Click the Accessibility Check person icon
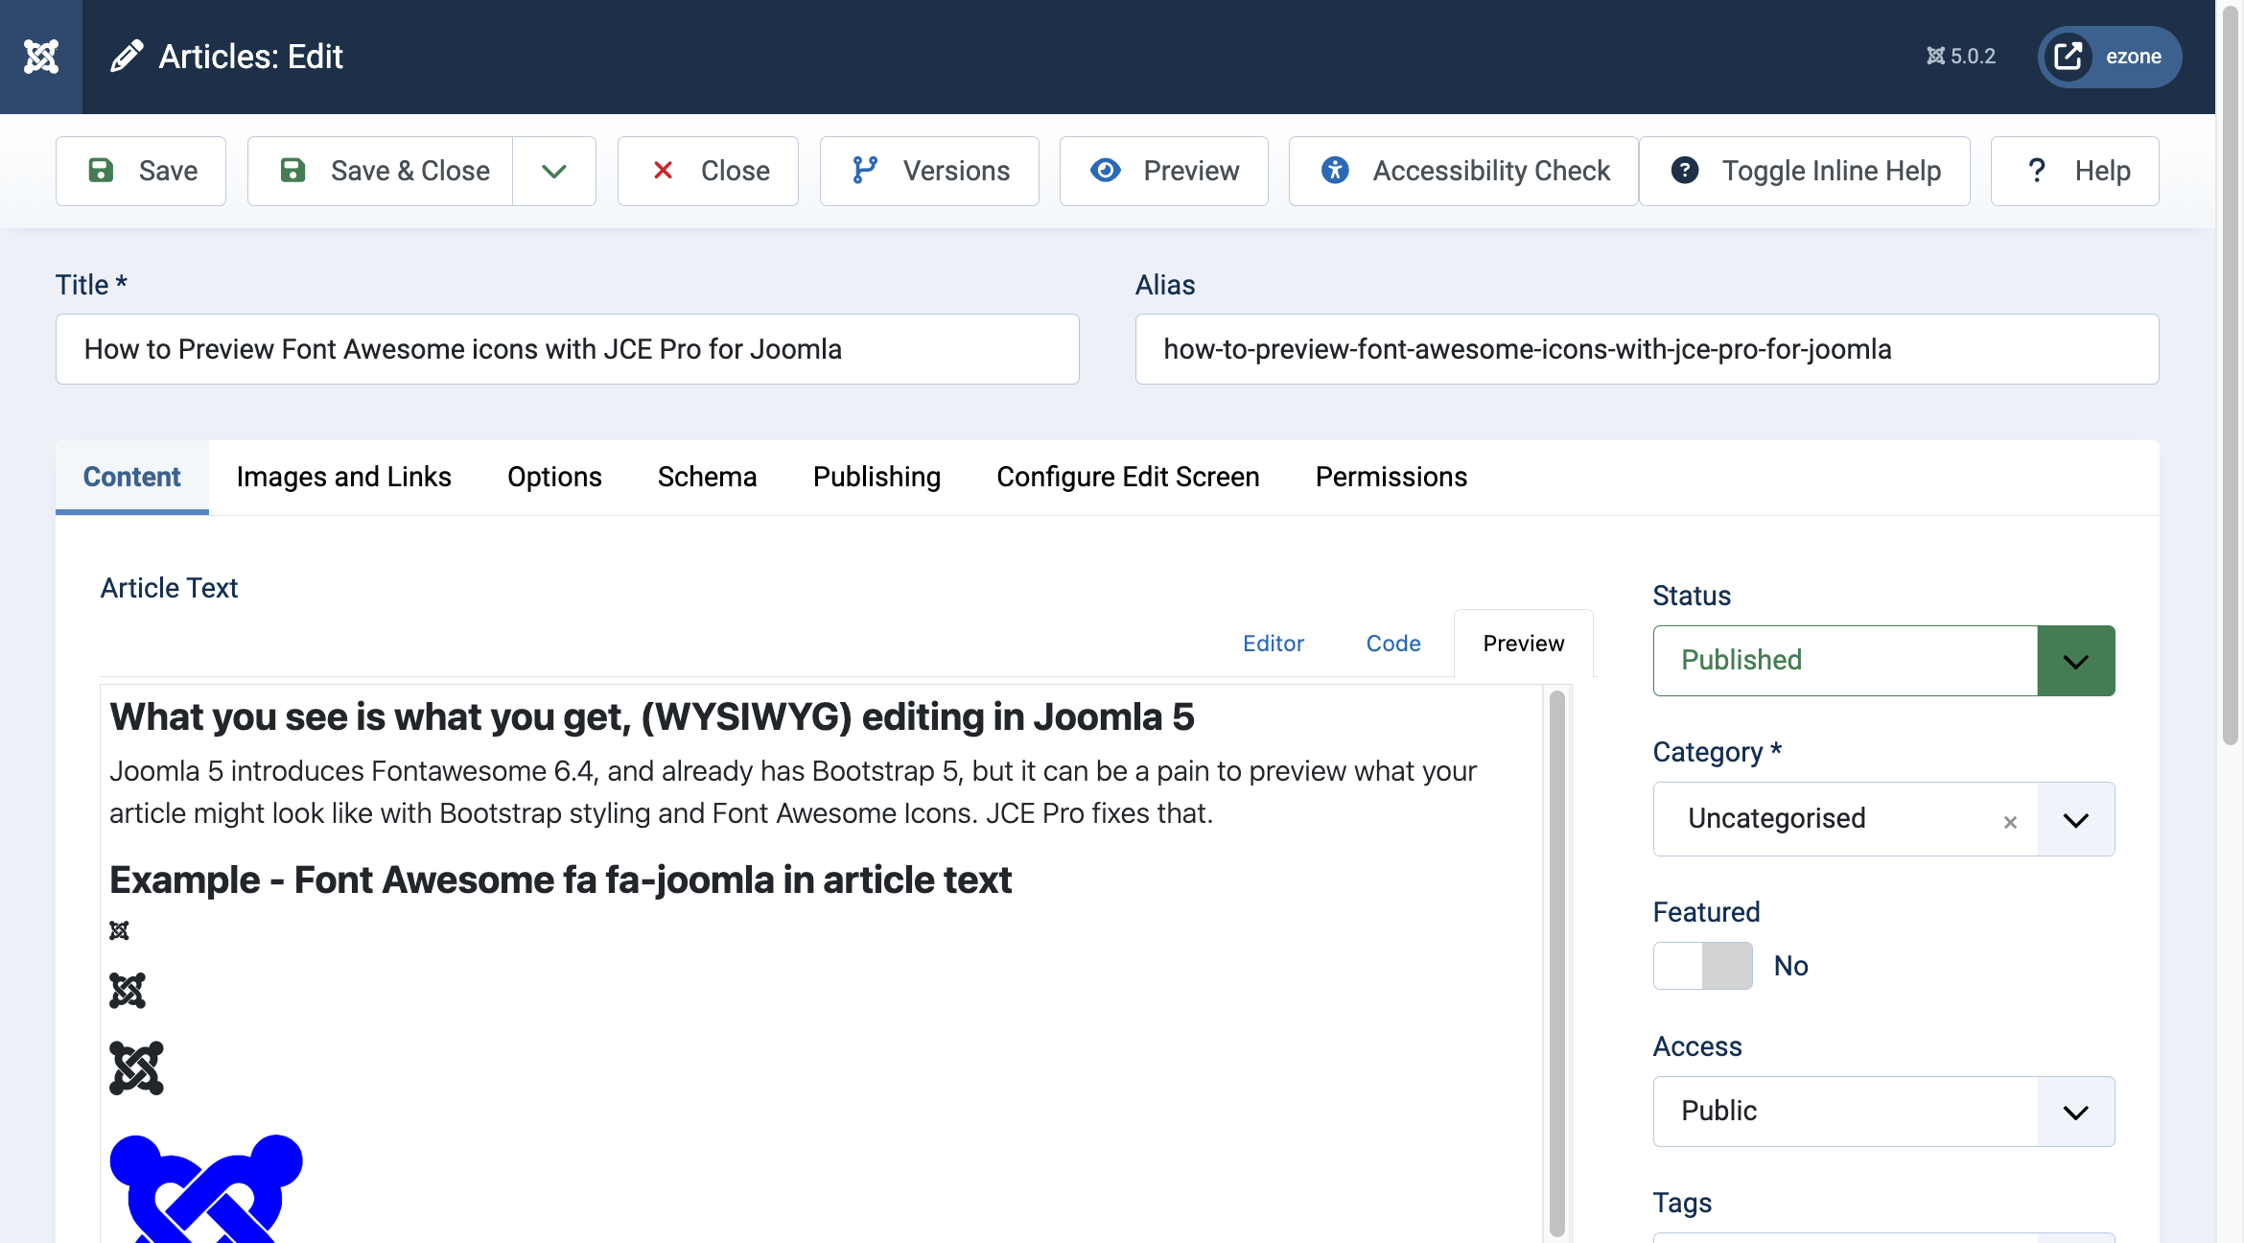 click(x=1335, y=170)
